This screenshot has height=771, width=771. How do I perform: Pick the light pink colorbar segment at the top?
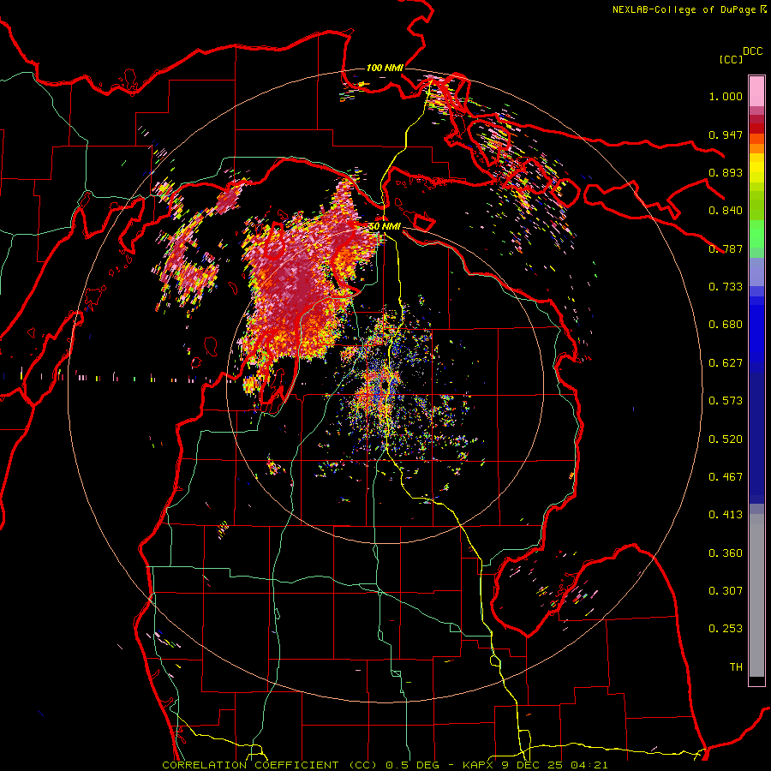[x=756, y=91]
